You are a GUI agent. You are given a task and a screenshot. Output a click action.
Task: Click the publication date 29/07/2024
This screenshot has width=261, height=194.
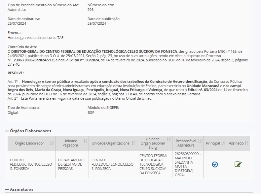pos(97,24)
